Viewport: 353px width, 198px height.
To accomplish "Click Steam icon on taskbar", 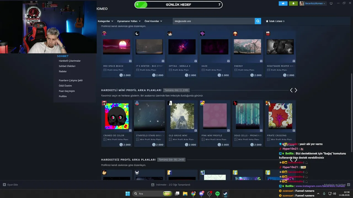I will click(x=225, y=194).
